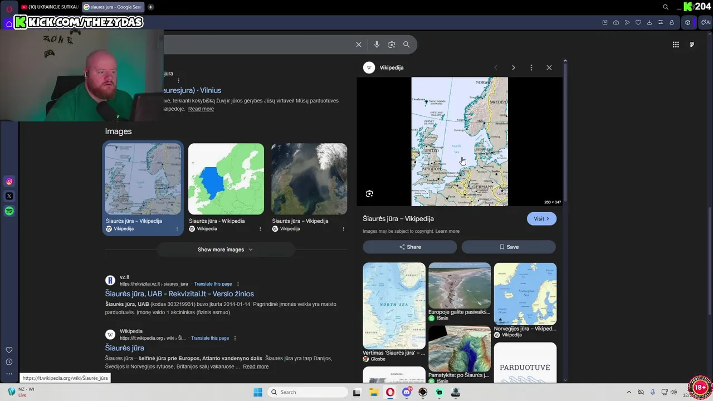Open Opera page edit icon in toolbar
Viewport: 713px width, 401px height.
tap(605, 22)
